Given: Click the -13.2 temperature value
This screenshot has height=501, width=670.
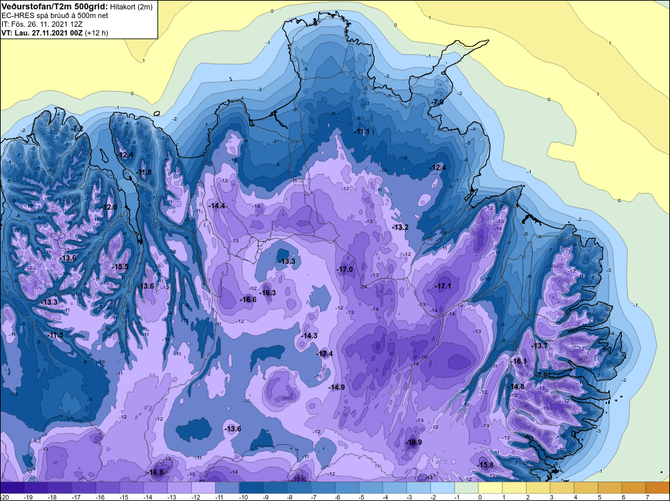Looking at the screenshot, I should point(401,227).
